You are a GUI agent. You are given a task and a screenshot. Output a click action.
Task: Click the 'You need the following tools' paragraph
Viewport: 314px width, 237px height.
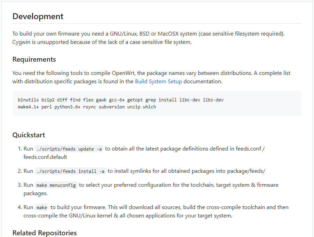click(x=151, y=77)
